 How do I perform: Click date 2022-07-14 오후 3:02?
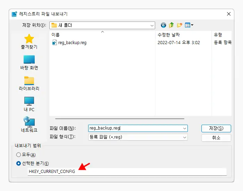point(179,43)
